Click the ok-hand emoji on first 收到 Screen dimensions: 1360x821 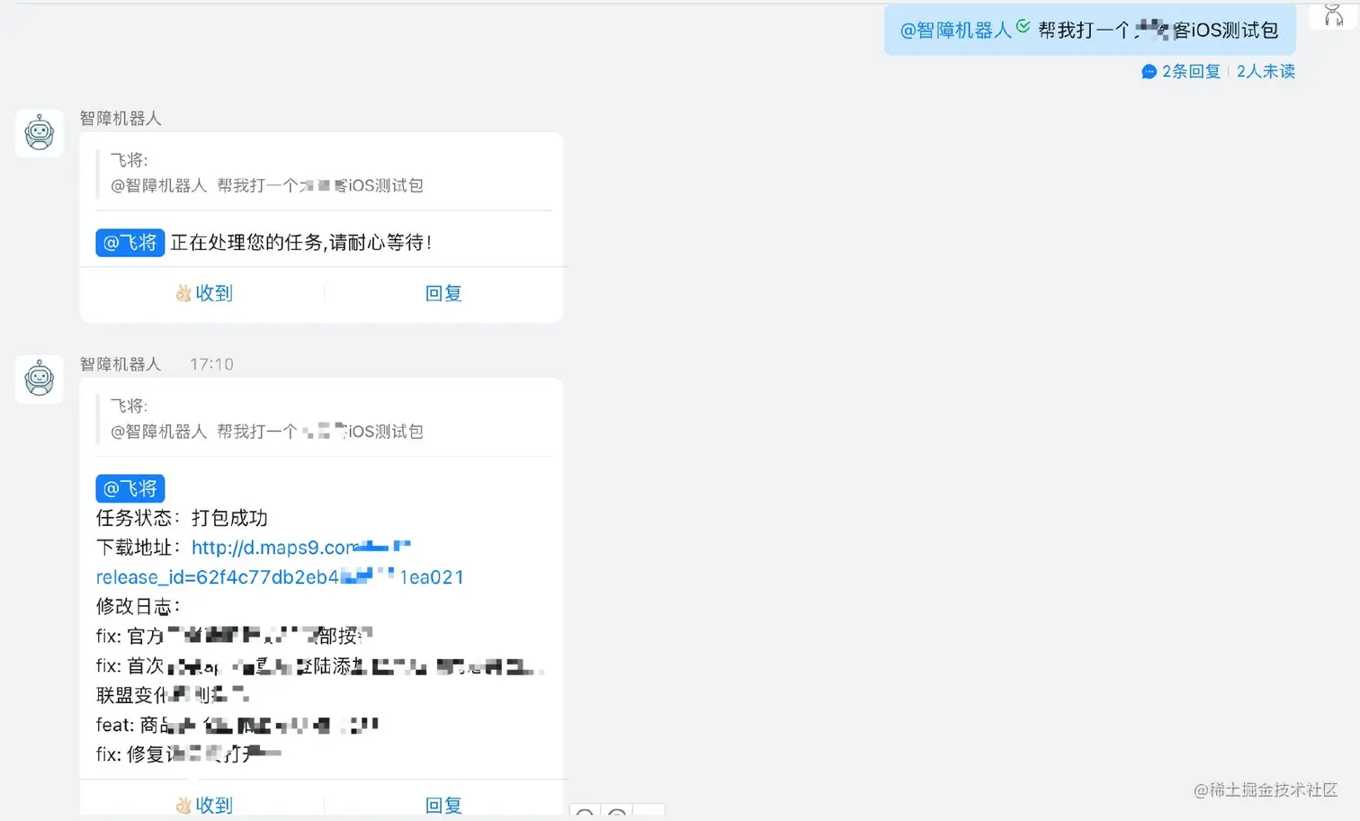(x=183, y=293)
